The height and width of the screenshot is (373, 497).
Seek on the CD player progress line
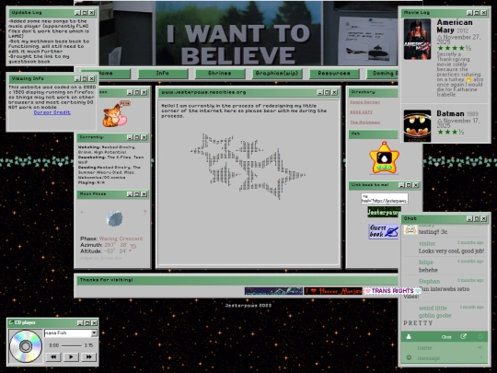72,345
